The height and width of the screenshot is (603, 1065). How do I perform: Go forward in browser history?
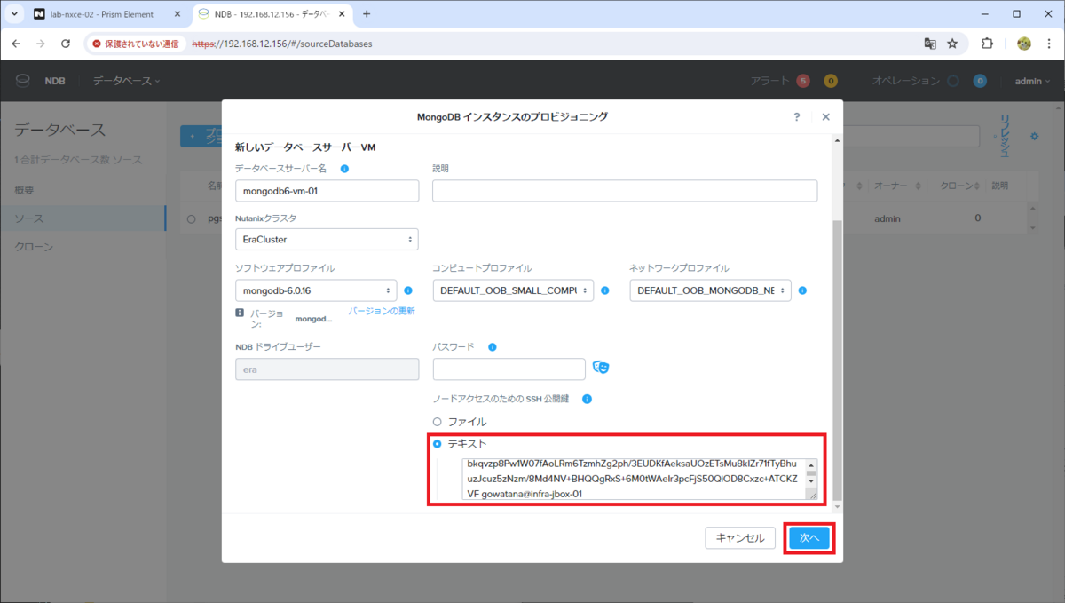[41, 43]
